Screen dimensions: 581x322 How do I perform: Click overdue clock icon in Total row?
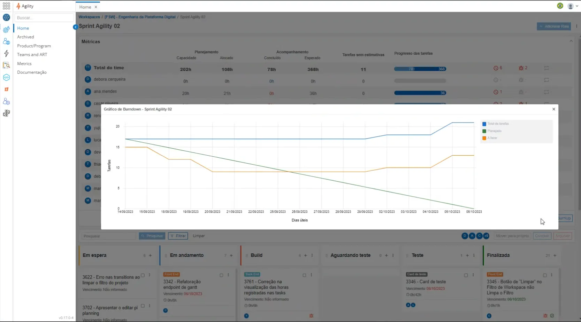[496, 68]
